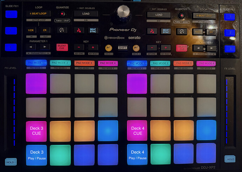Hold the SHIFT button
The width and height of the screenshot is (242, 172).
coord(122,48)
